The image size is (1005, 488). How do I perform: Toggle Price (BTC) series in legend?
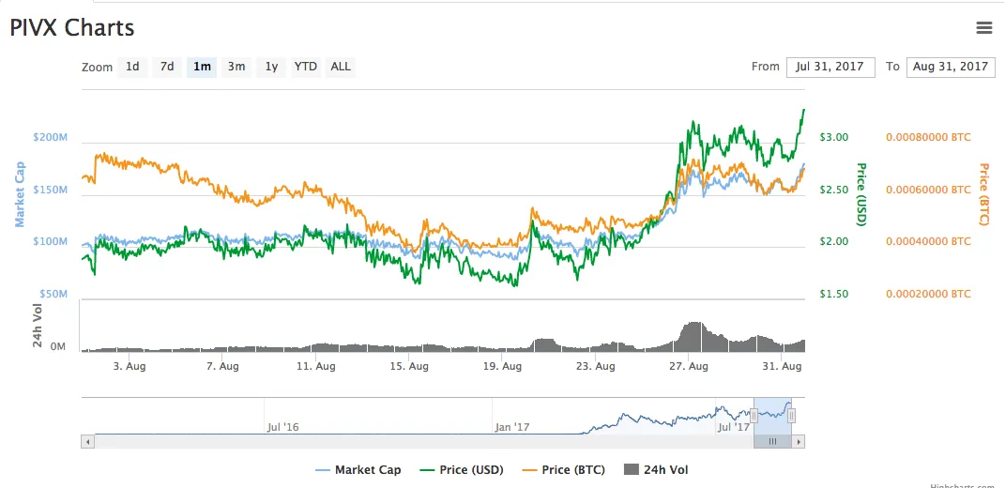[x=563, y=470]
